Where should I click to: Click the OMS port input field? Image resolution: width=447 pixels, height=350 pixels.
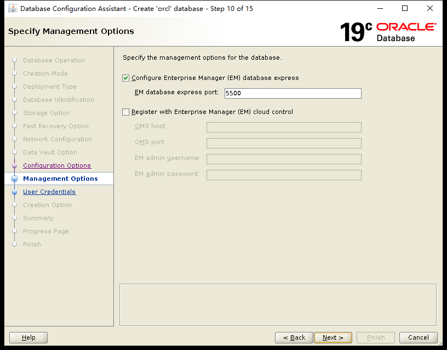pyautogui.click(x=284, y=143)
